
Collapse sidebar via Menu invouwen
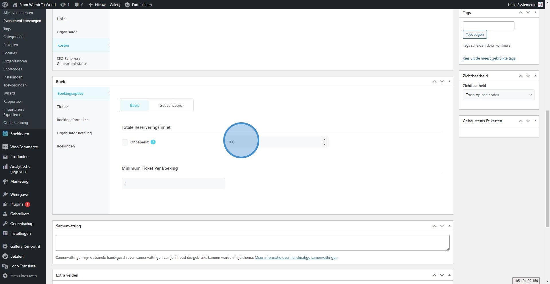[x=23, y=276]
